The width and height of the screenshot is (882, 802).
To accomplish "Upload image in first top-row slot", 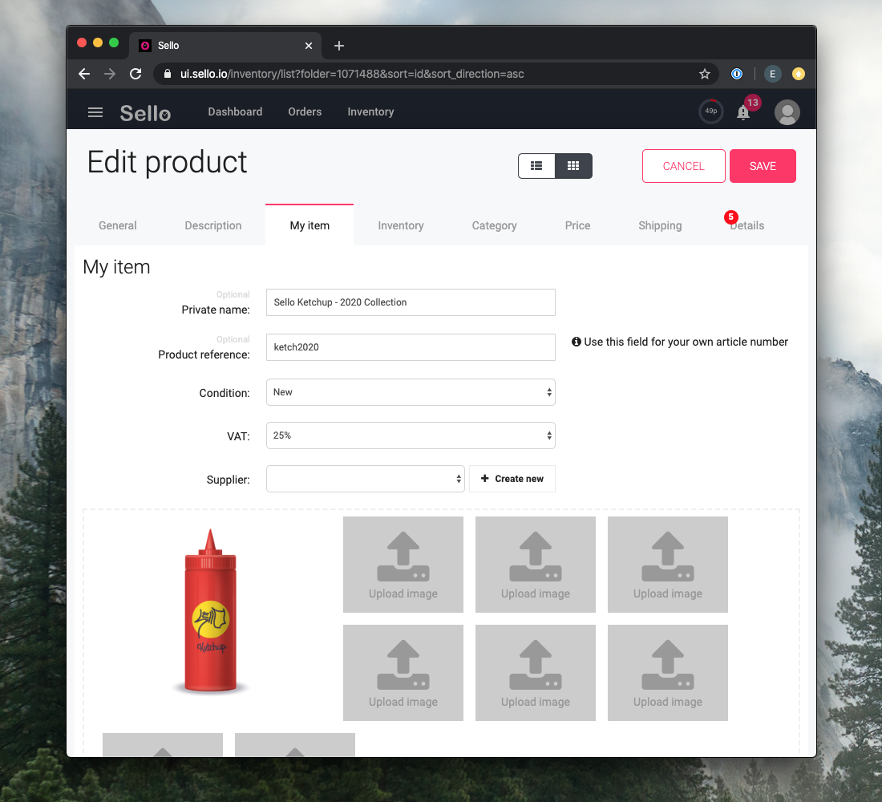I will point(403,565).
